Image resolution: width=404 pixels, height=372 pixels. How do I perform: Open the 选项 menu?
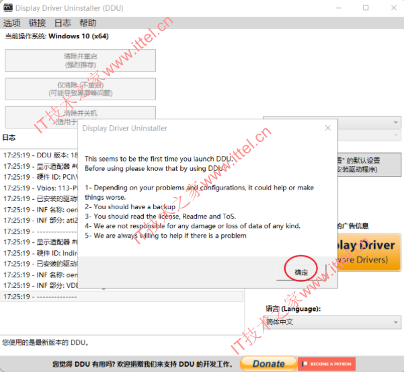(x=11, y=23)
